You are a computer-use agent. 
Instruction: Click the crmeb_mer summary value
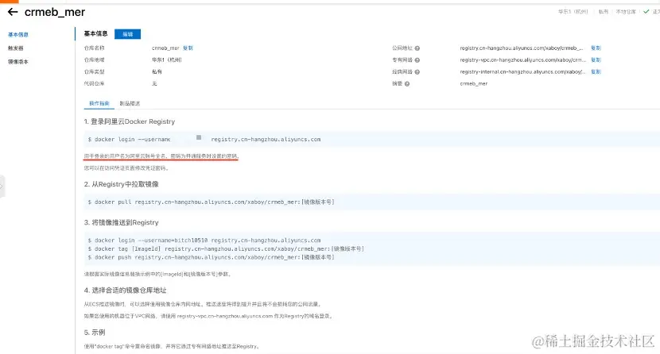tap(474, 83)
